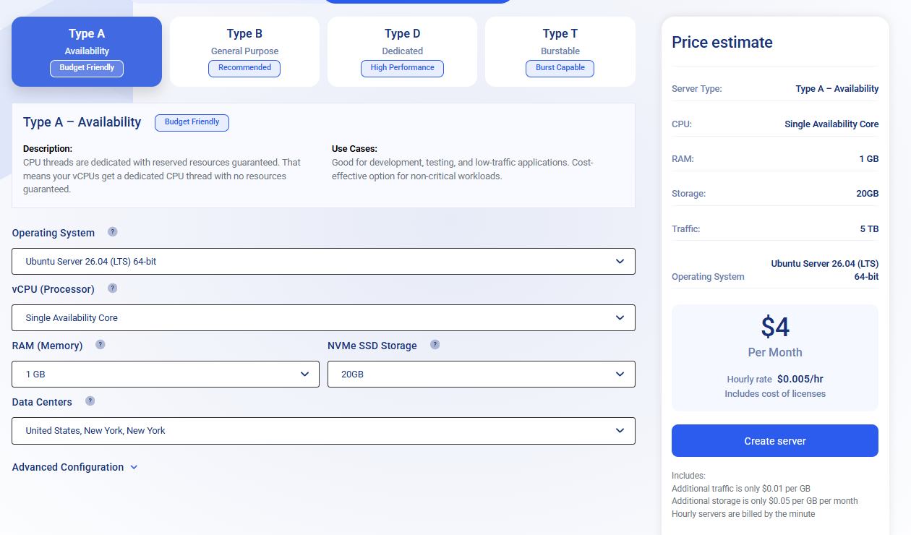Viewport: 911px width, 535px height.
Task: Click the Server Type value in estimate
Action: click(x=837, y=89)
